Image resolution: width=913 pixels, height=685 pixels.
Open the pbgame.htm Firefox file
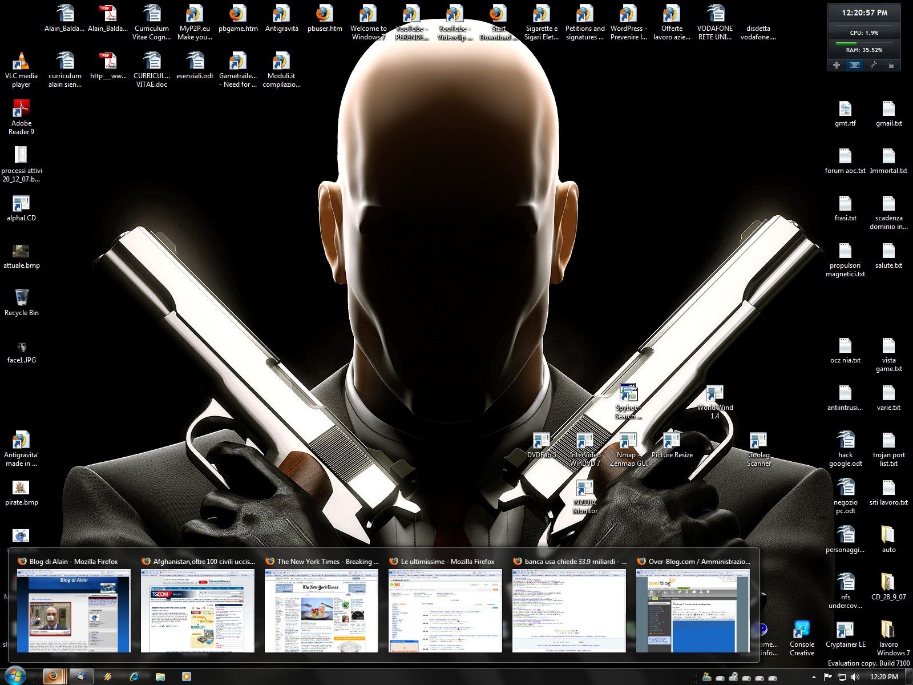coord(238,18)
